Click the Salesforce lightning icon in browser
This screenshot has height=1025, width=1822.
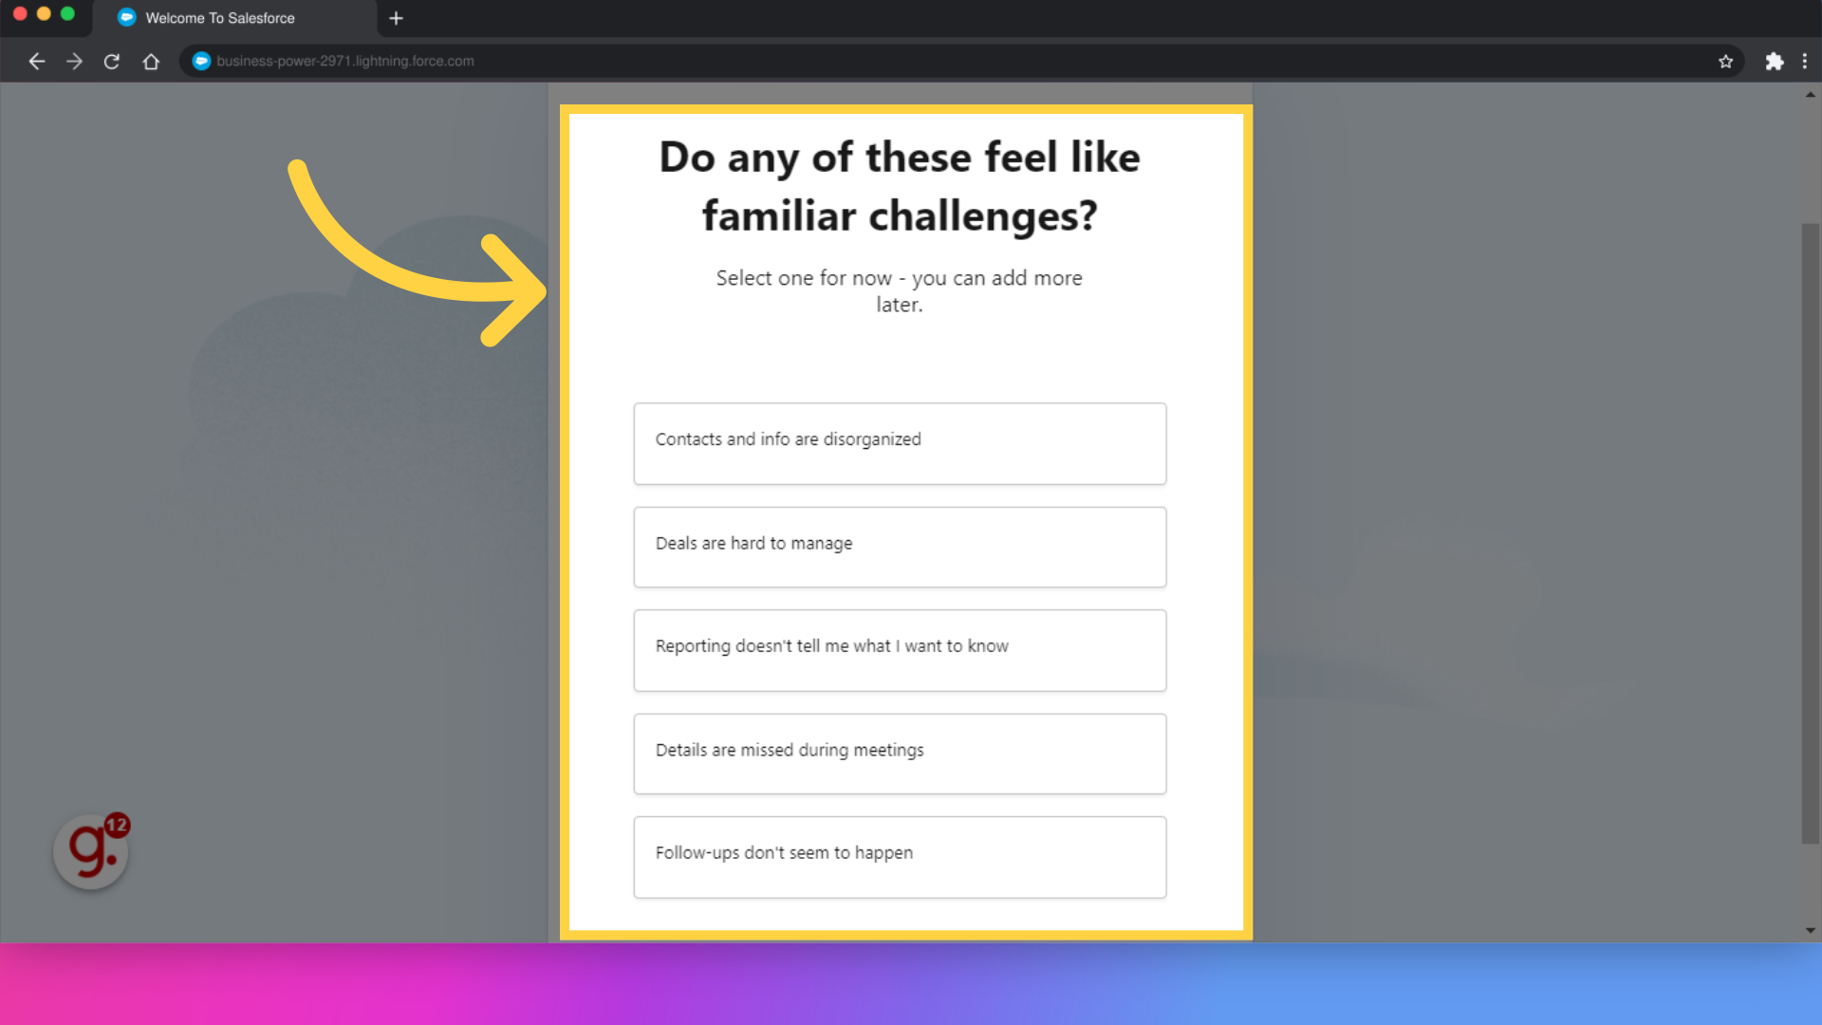(x=199, y=60)
